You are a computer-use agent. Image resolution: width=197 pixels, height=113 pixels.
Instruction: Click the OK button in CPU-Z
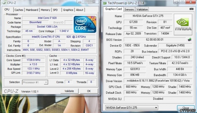pyautogui.click(x=89, y=91)
